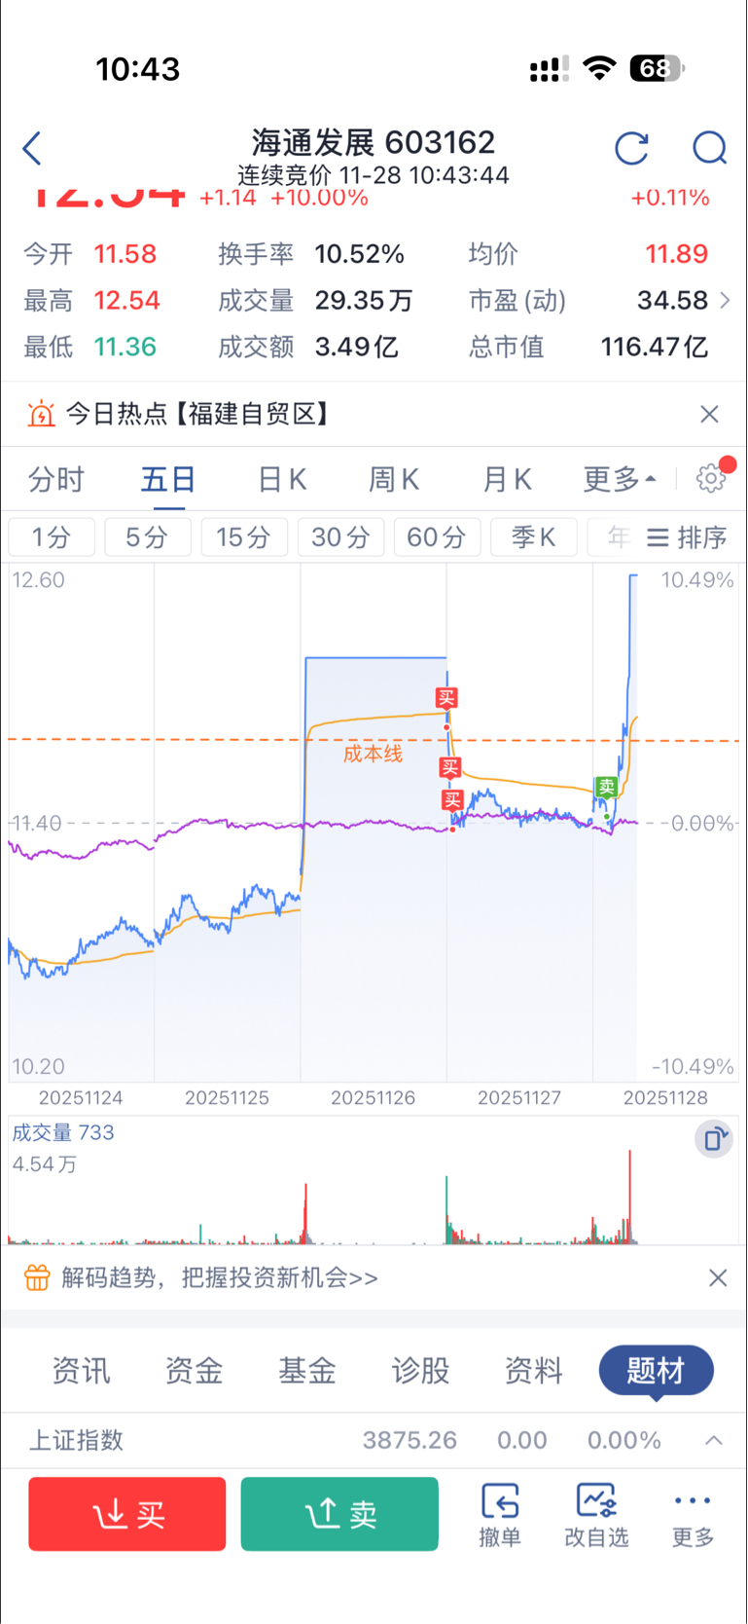Screen dimensions: 748x1624
Task: Tap the back arrow icon
Action: (32, 149)
